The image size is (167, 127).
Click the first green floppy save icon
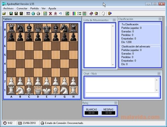(x=11, y=14)
